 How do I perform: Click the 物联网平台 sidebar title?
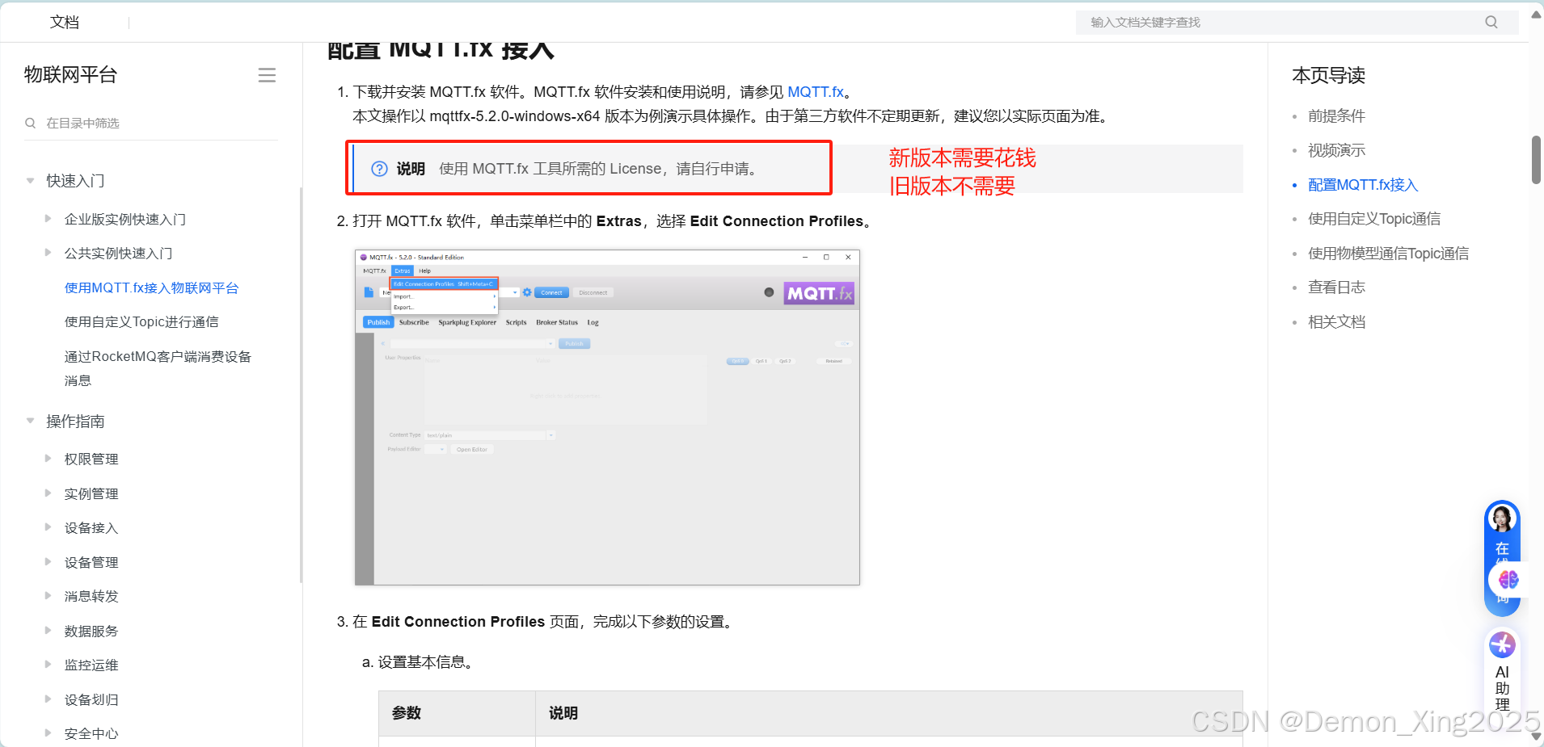(x=71, y=75)
